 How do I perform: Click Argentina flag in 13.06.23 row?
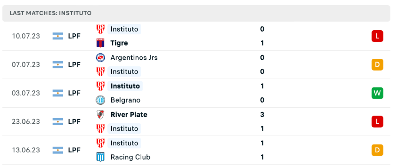(x=58, y=150)
